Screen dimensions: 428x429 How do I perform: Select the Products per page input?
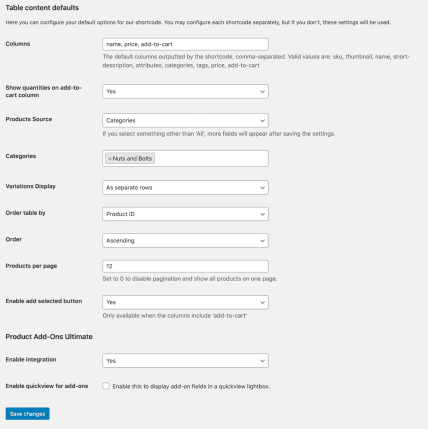pos(185,266)
